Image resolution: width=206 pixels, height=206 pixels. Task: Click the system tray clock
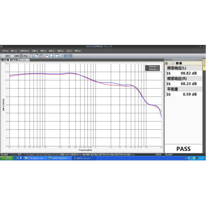click(x=201, y=158)
